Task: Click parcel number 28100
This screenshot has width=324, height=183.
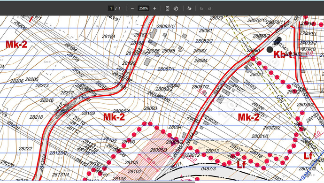Action: [x=129, y=142]
